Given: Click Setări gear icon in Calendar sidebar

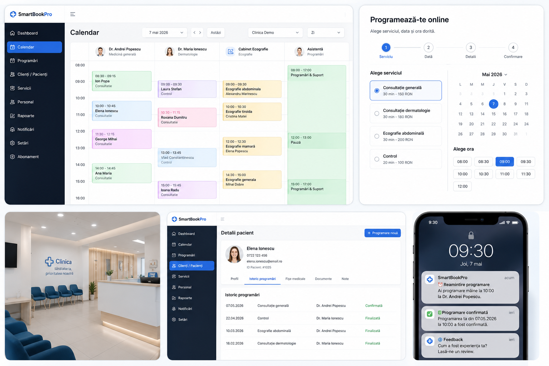Looking at the screenshot, I should click(13, 143).
